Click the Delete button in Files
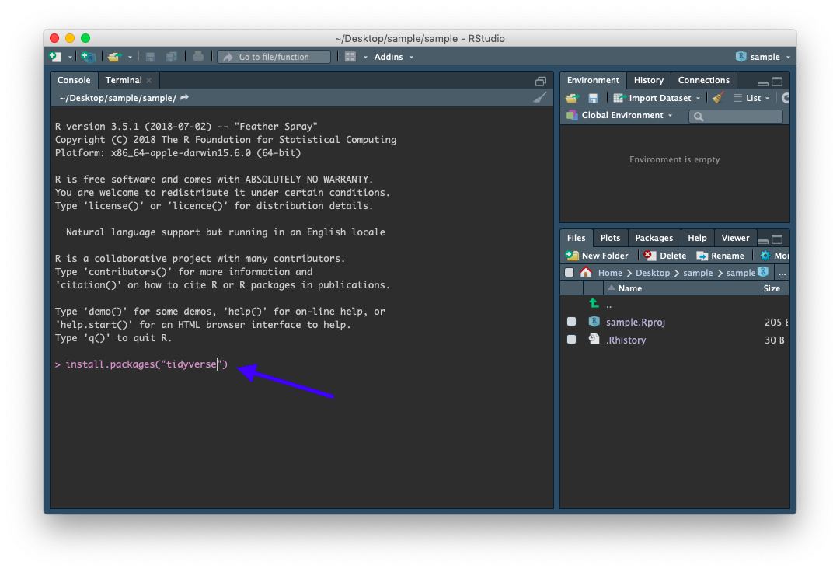Screen dimensions: 840x572 665,256
